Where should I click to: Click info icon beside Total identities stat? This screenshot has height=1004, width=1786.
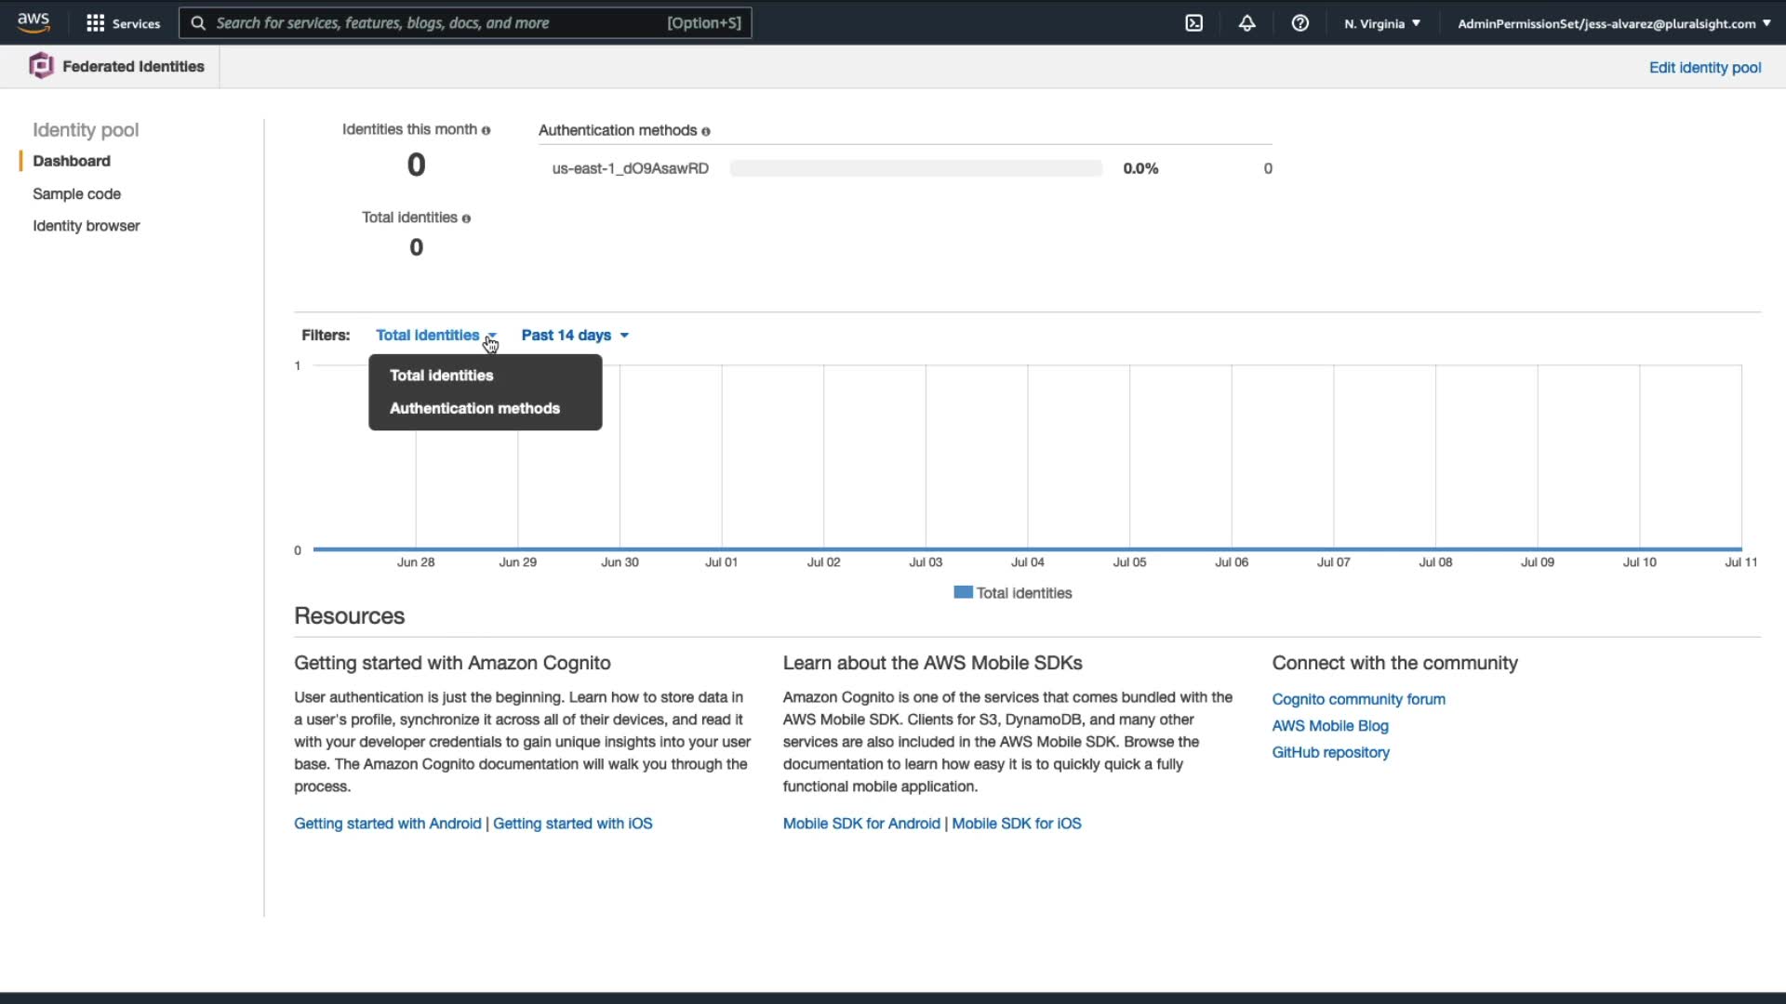coord(466,219)
